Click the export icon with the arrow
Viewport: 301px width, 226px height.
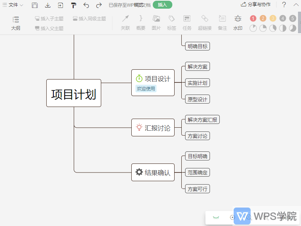coord(61,5)
